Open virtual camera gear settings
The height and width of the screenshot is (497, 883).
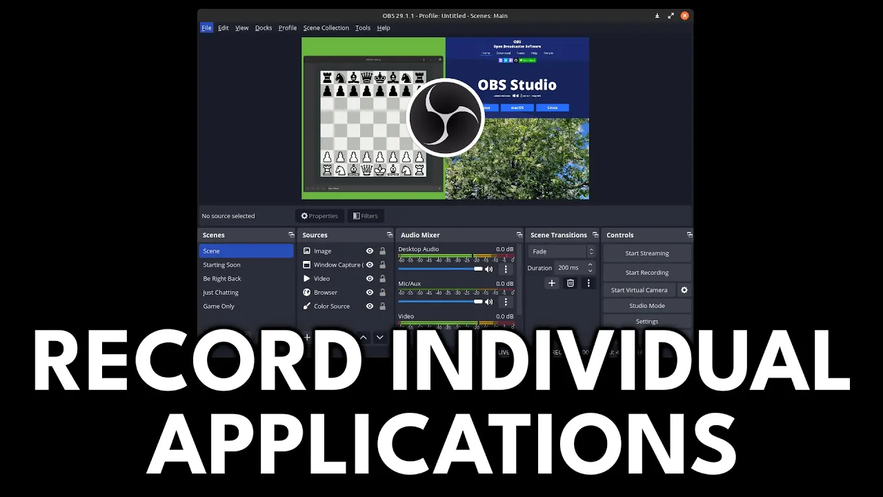[684, 291]
